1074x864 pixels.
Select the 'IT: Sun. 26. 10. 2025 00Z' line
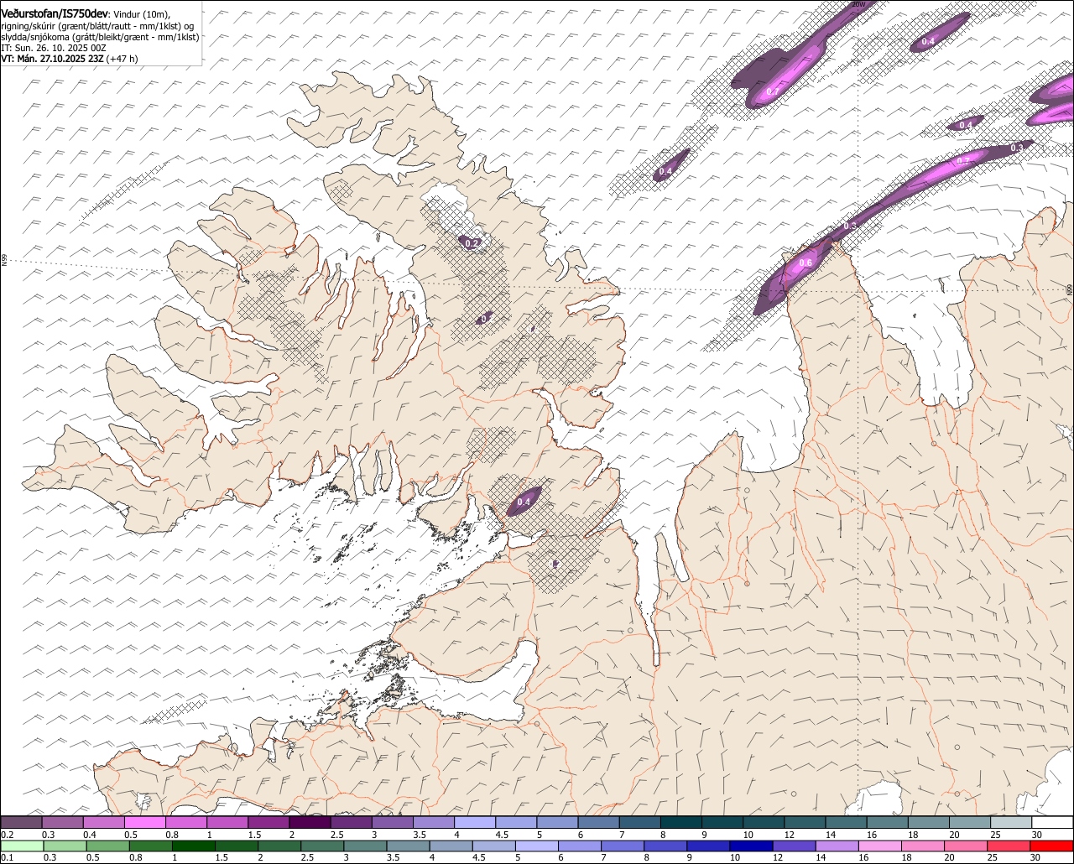[x=54, y=48]
